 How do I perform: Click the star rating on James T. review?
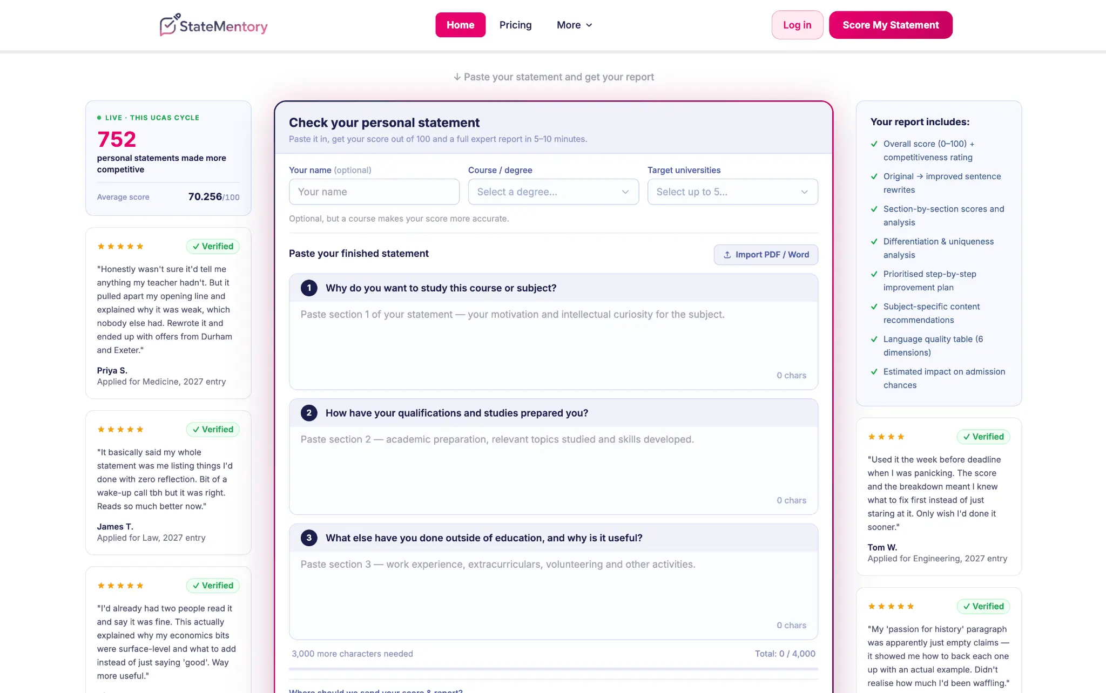click(x=120, y=430)
